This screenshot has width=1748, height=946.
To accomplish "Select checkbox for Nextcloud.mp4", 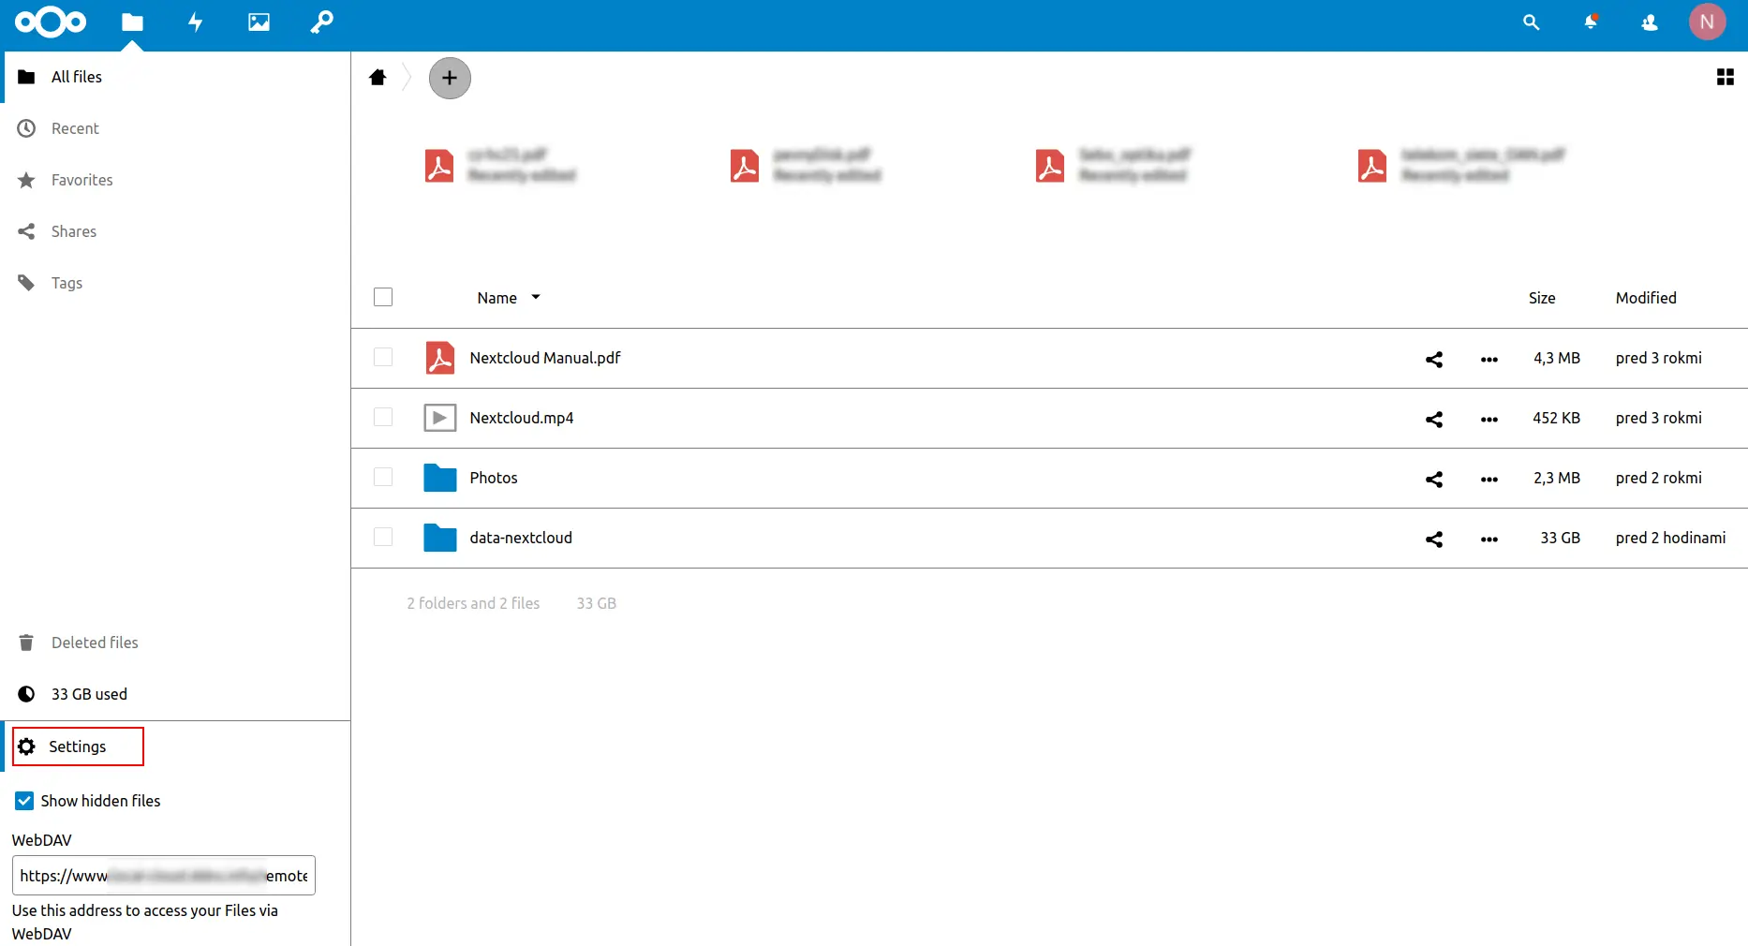I will [383, 417].
